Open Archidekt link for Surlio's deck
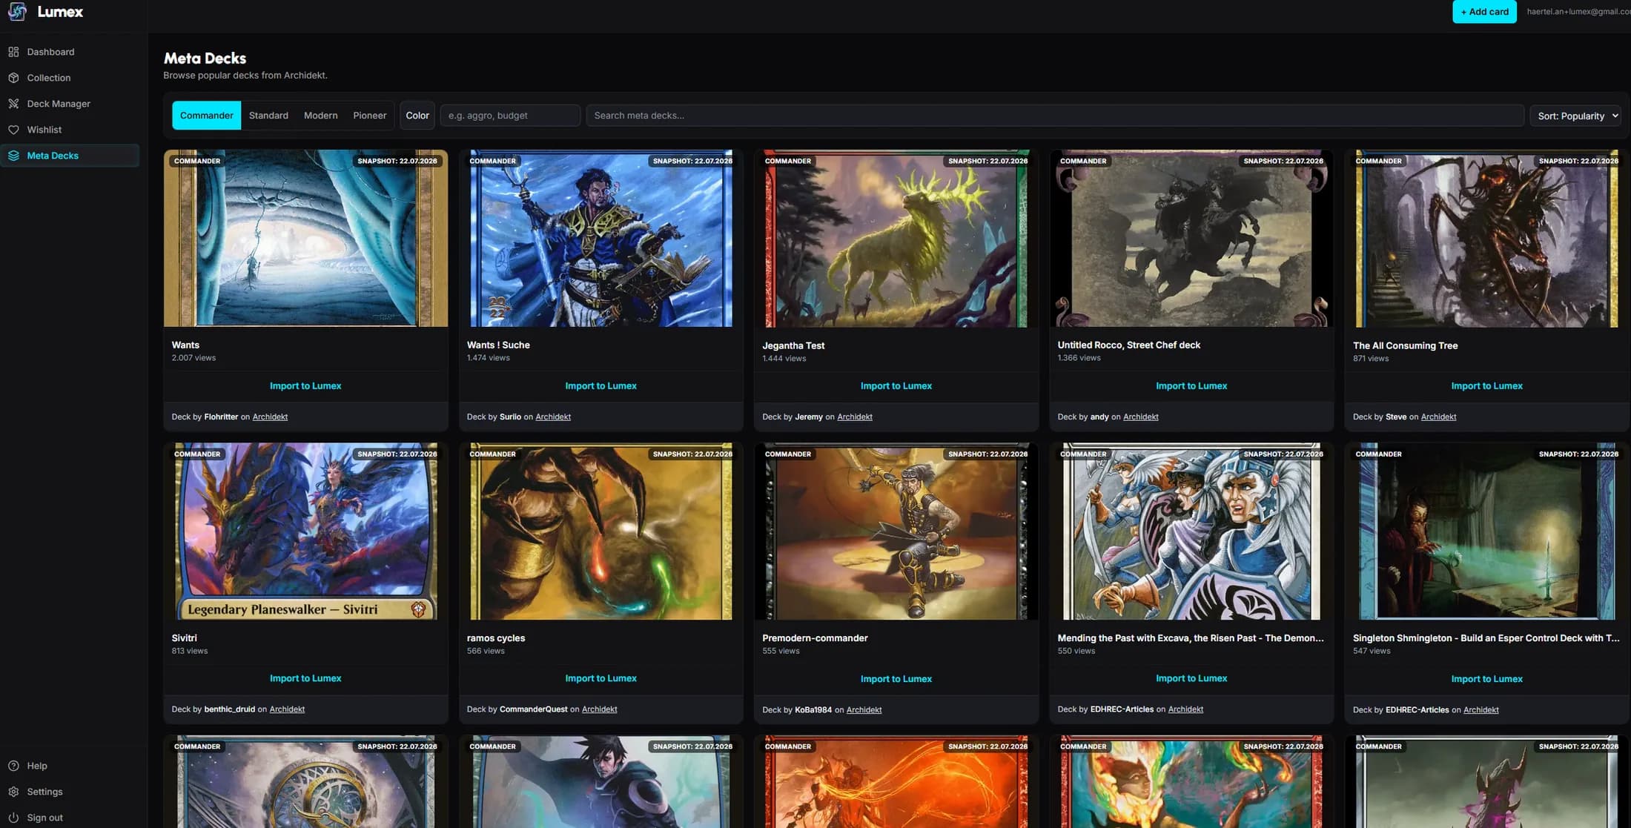Image resolution: width=1631 pixels, height=828 pixels. pos(553,417)
